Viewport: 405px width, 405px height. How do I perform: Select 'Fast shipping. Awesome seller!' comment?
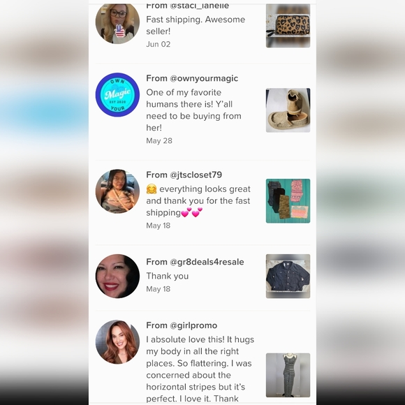196,25
